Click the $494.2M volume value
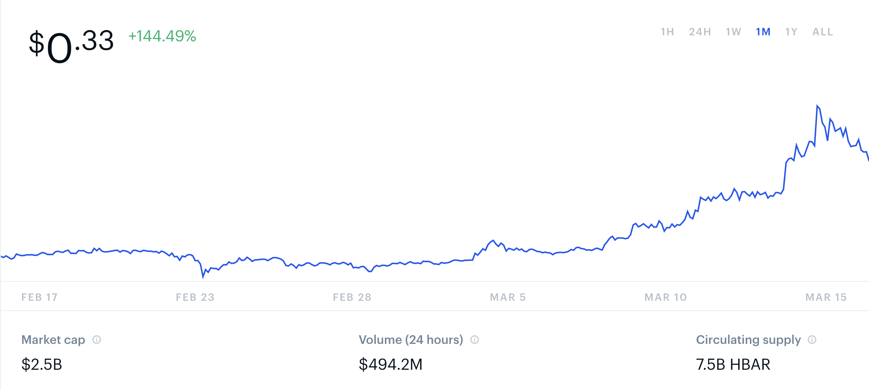869x390 pixels. point(390,365)
